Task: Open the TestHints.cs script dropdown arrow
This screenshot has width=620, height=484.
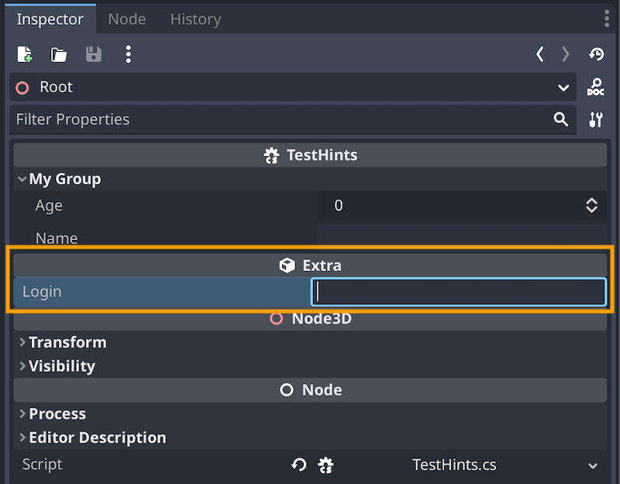Action: 593,466
